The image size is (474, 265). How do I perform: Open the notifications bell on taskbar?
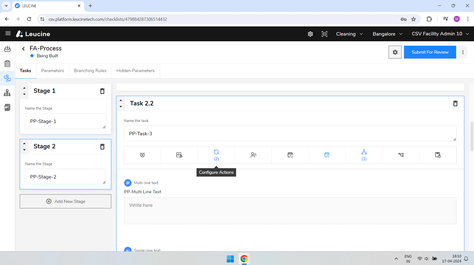point(467,259)
